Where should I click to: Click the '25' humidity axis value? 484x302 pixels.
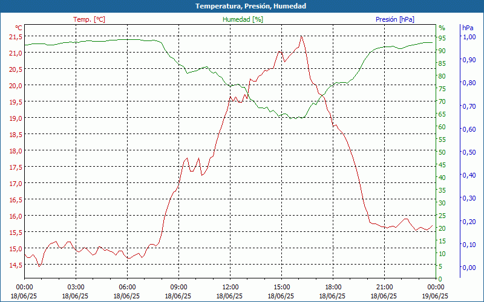(442, 216)
